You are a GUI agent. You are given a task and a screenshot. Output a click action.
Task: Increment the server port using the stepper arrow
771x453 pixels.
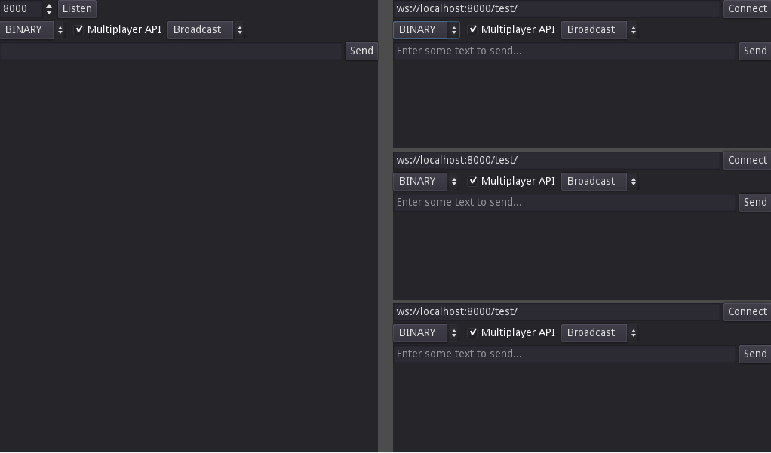[x=48, y=5]
